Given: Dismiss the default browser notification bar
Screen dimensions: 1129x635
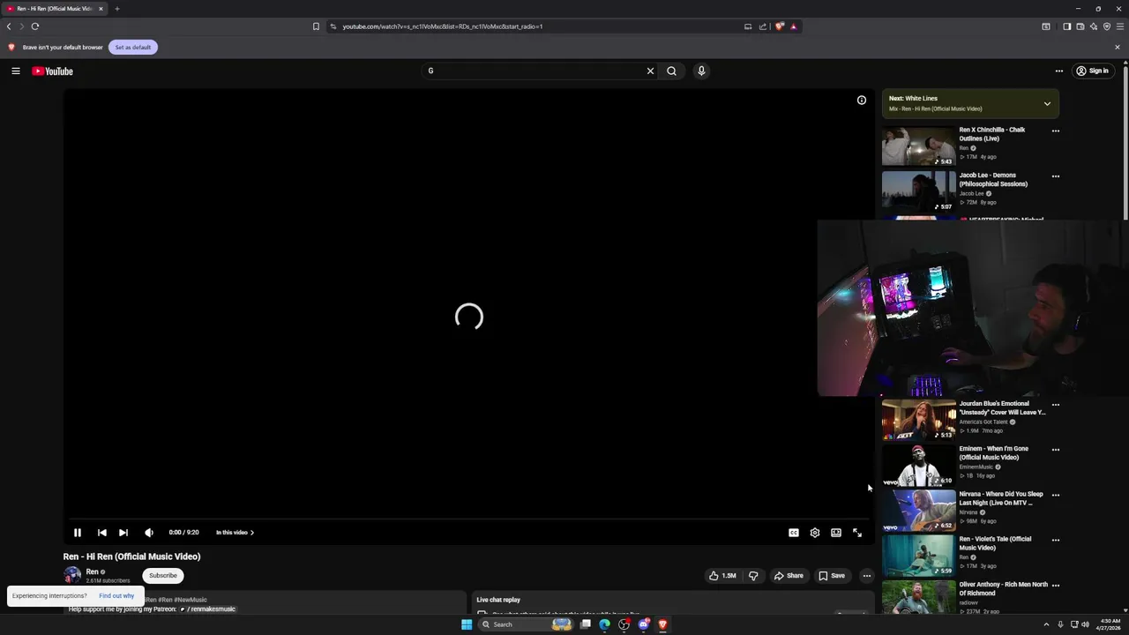Looking at the screenshot, I should pyautogui.click(x=1117, y=47).
